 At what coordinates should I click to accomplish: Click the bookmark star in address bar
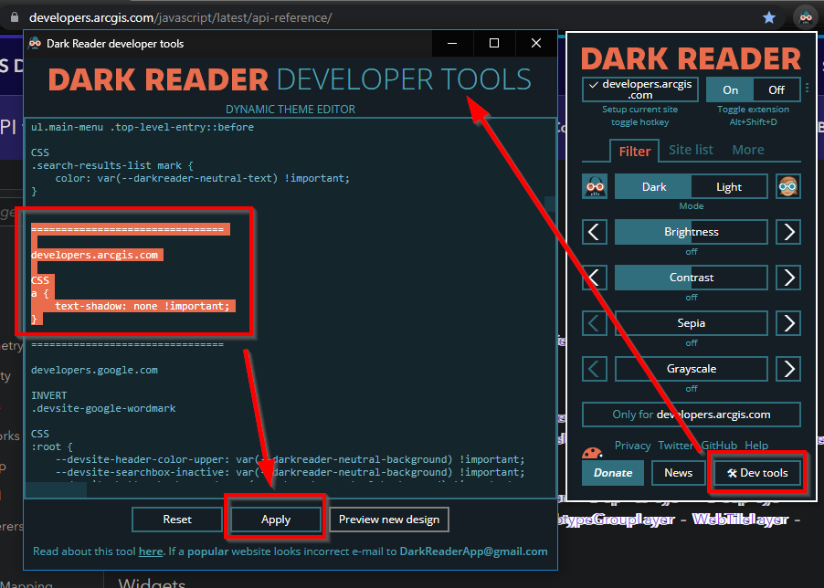coord(769,18)
